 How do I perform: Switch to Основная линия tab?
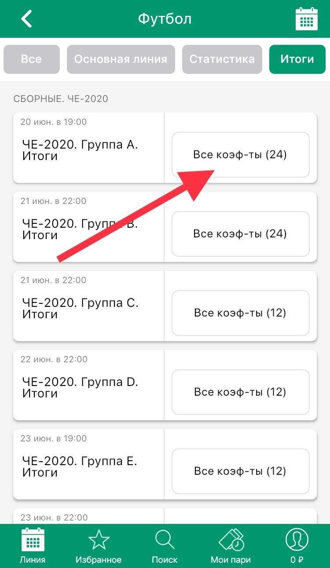[121, 59]
